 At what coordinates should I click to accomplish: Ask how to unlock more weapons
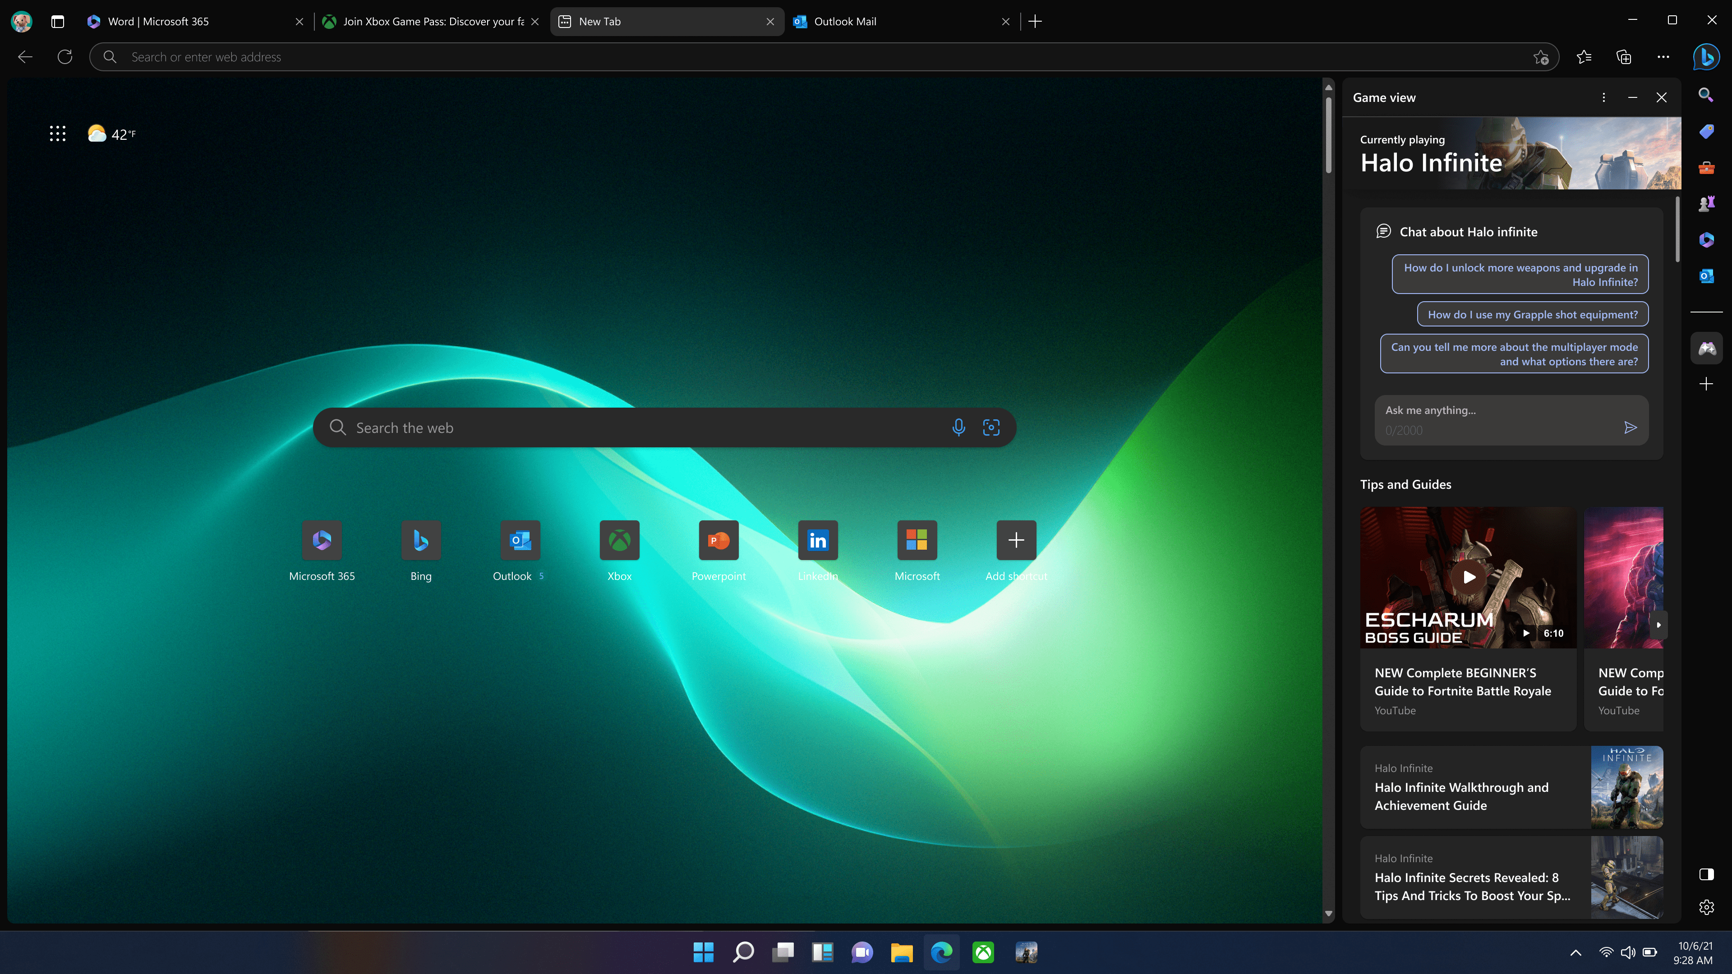1520,274
